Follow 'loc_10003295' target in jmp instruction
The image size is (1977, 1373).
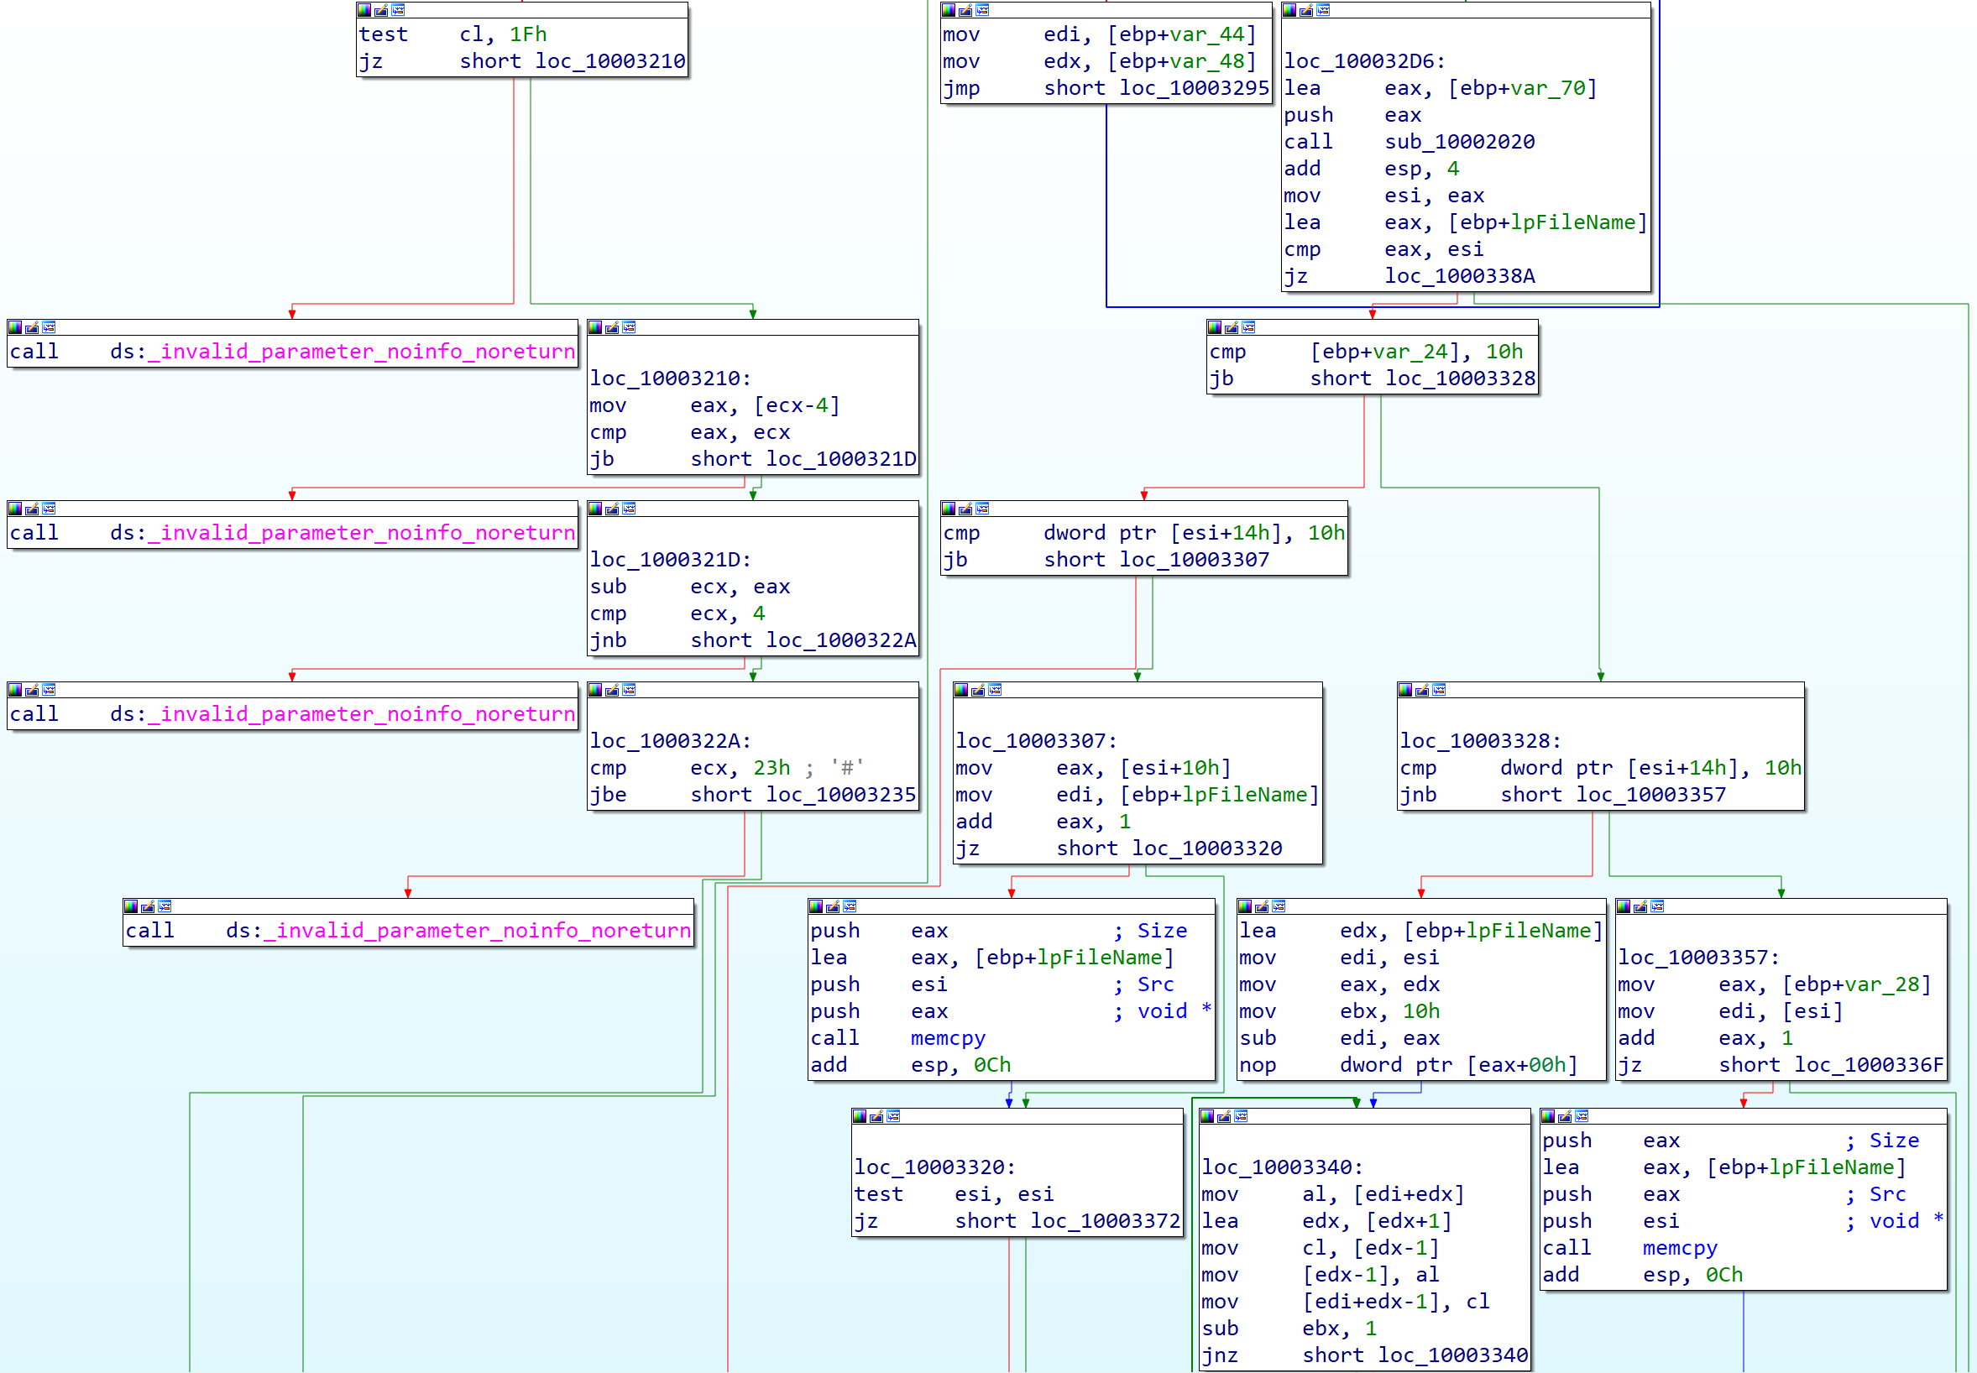(1194, 88)
